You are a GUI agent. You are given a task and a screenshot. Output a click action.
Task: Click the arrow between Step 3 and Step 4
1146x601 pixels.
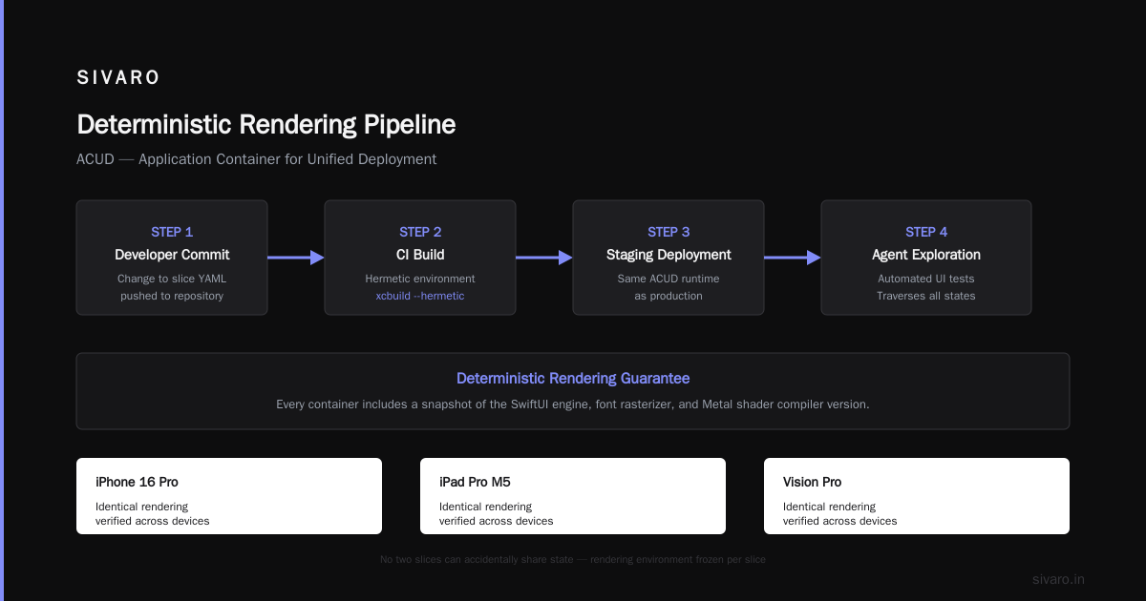click(793, 258)
